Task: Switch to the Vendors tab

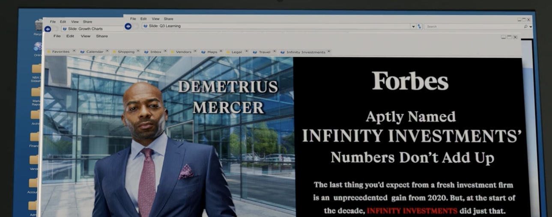Action: click(184, 52)
